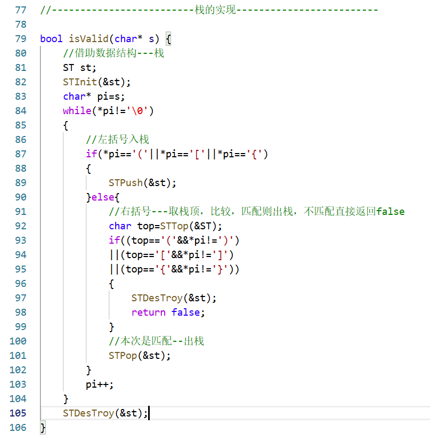430x441 pixels.
Task: Click the comment ending in false, line 91
Action: (257, 212)
